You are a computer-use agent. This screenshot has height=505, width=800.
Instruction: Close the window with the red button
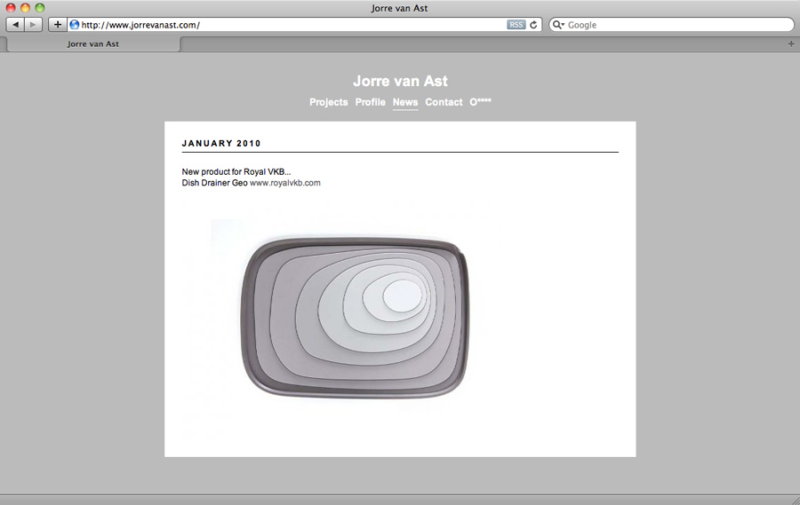[x=11, y=8]
